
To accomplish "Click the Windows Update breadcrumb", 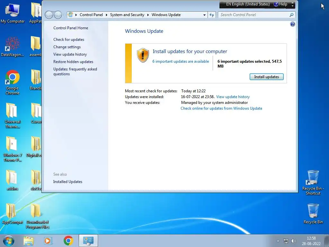I will click(166, 15).
